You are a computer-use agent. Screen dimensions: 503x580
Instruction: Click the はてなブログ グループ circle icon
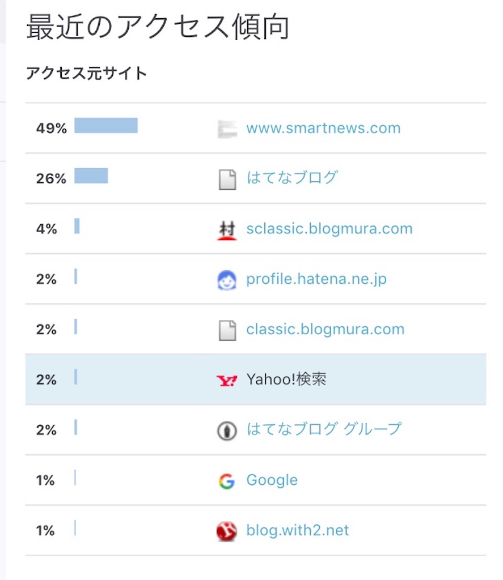(x=227, y=430)
